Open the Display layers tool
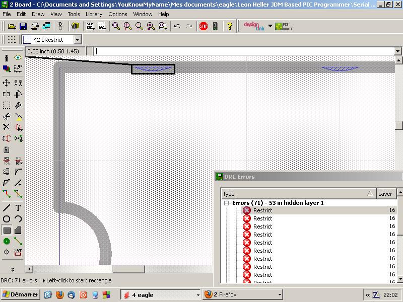Screen dimensions: 403x302 (7, 68)
